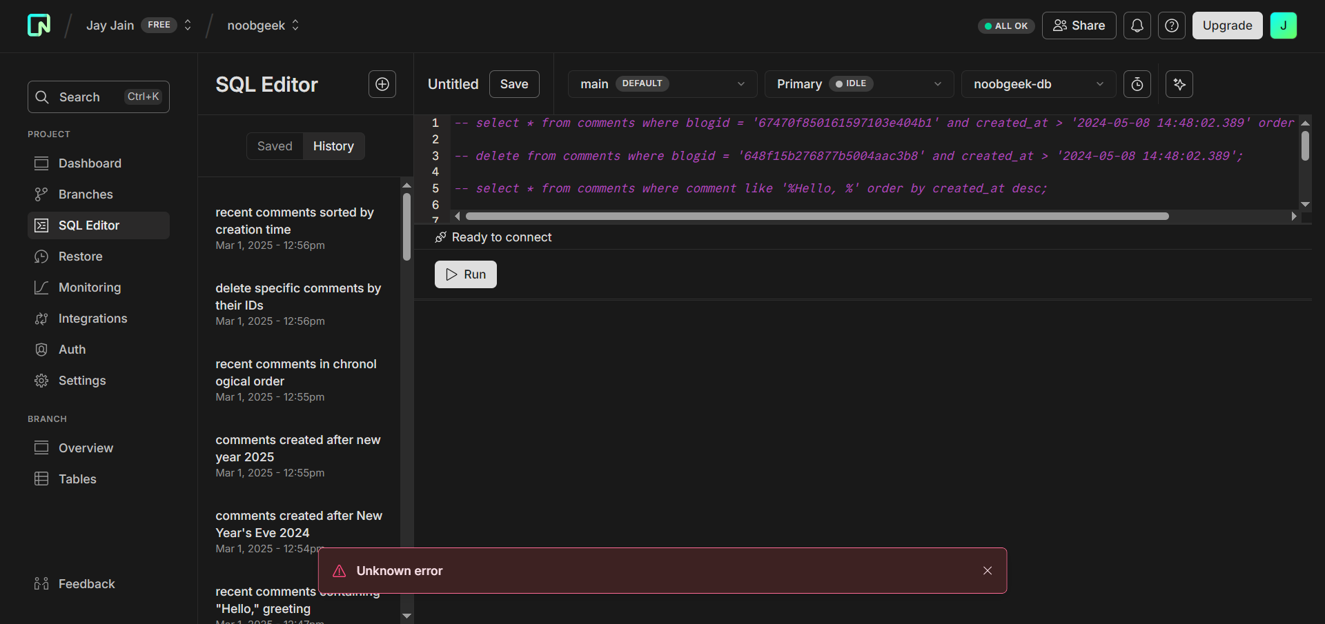View notifications with the bell icon

(x=1137, y=26)
